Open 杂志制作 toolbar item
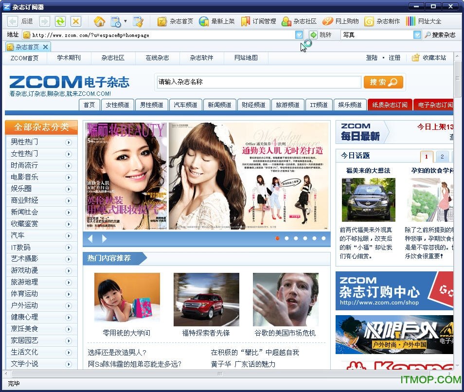Image resolution: width=464 pixels, height=392 pixels. pos(382,21)
